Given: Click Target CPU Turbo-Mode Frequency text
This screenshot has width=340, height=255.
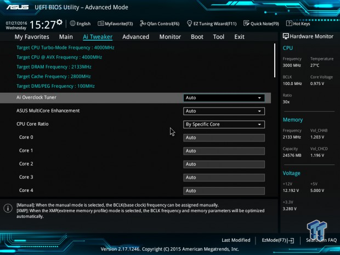Looking at the screenshot, I should point(65,48).
